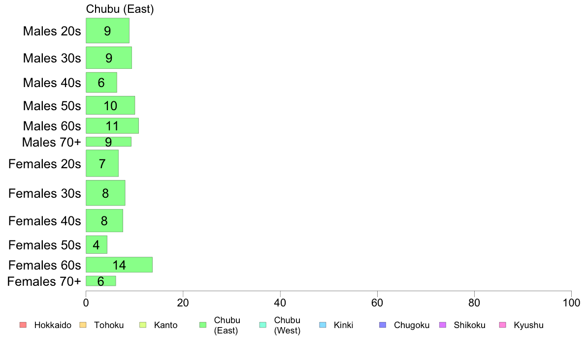Image resolution: width=585 pixels, height=362 pixels.
Task: Click the Kyushu pink legend swatch
Action: 502,325
